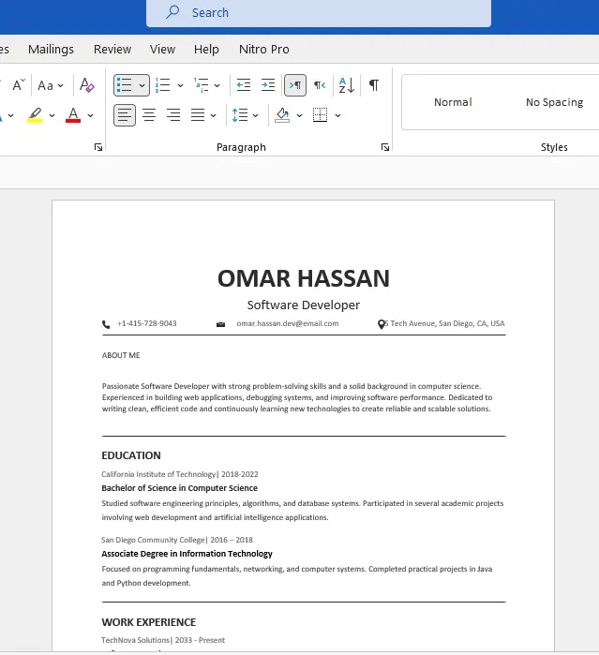Toggle left-to-right text direction
Viewport: 599px width, 655px height.
point(294,85)
